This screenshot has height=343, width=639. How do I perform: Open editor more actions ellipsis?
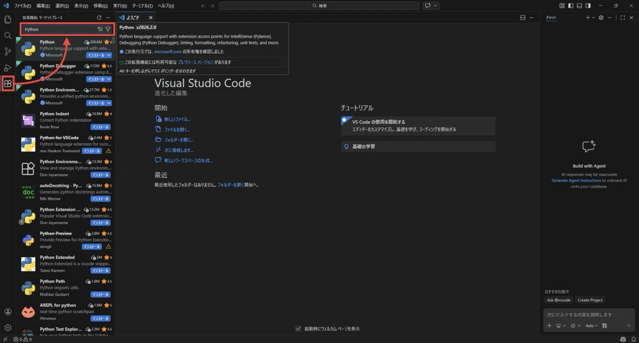tap(532, 18)
